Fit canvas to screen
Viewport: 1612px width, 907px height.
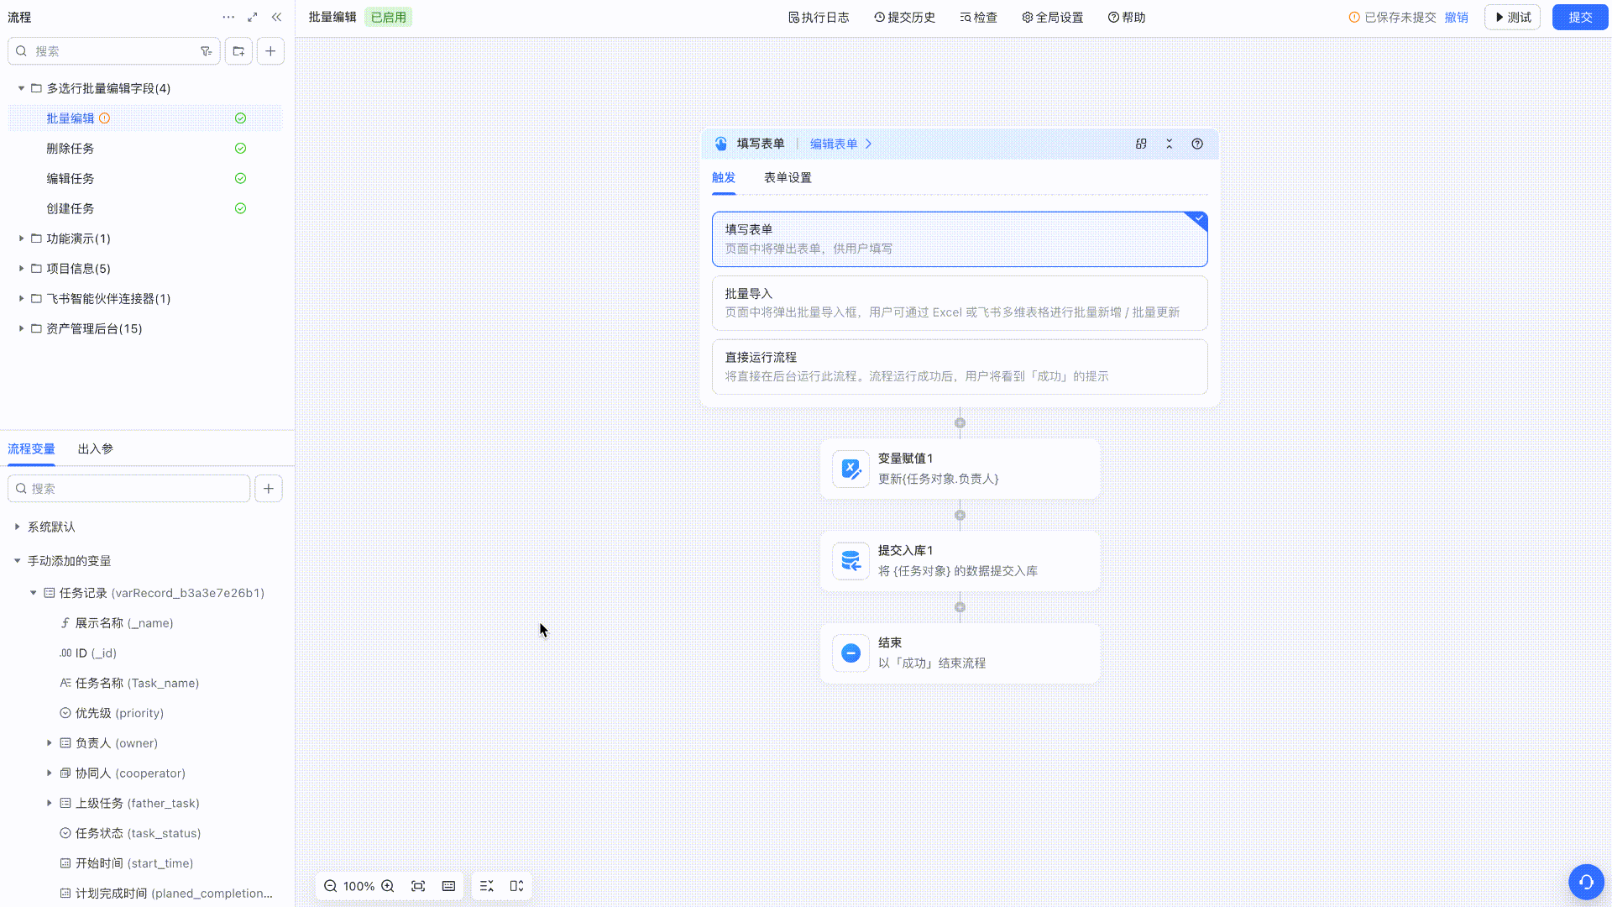tap(418, 886)
